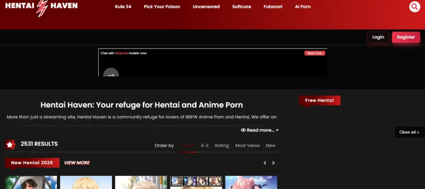
Task: Select the Free Hentai sidebar tab
Action: (x=319, y=100)
